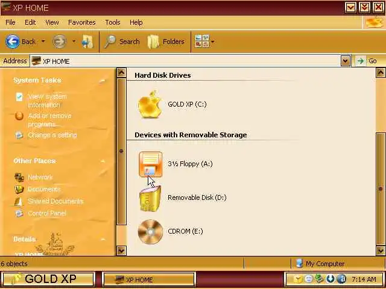Click My Computer icon in status bar
386x289 pixels.
[x=299, y=264]
